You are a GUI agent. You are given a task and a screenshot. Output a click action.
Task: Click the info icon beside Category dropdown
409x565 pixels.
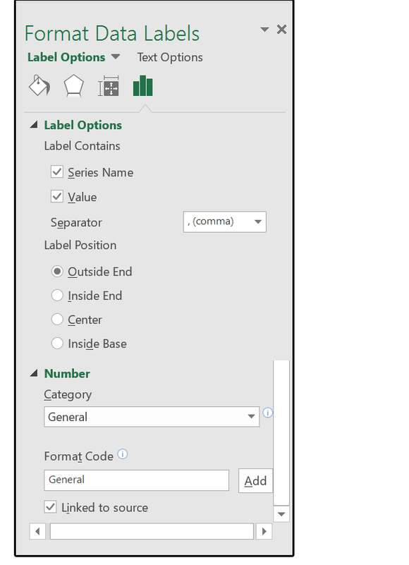point(267,413)
